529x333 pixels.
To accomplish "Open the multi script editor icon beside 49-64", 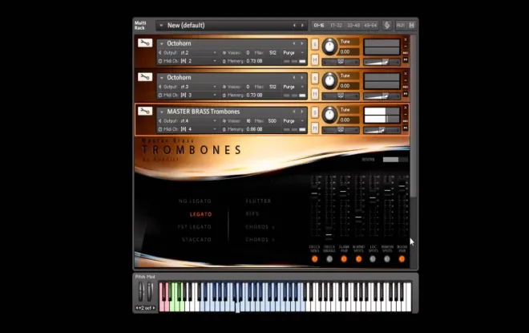I will click(x=387, y=26).
